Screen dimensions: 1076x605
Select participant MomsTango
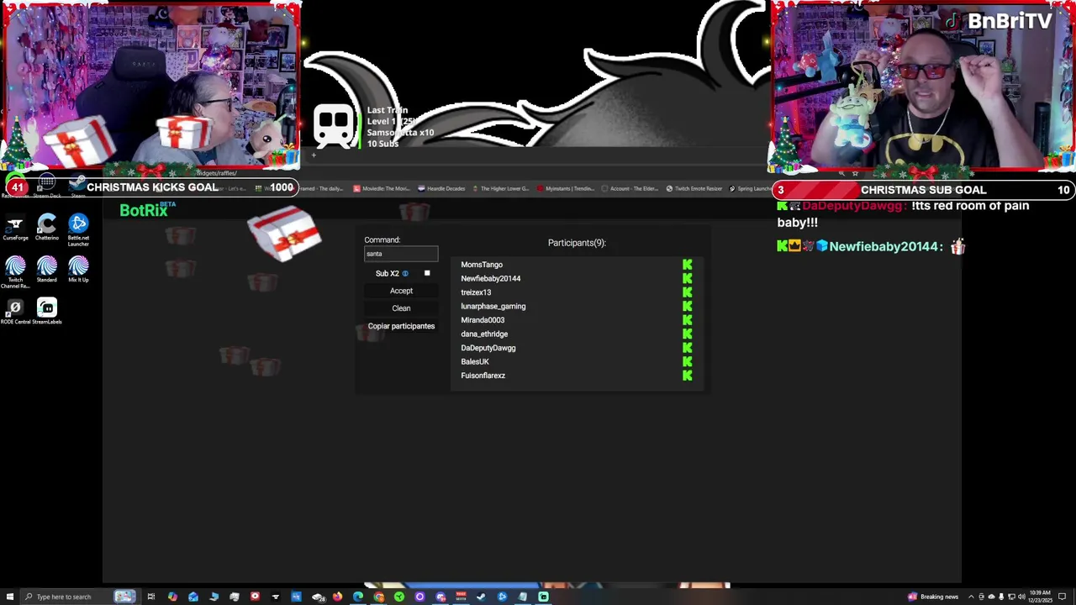482,265
